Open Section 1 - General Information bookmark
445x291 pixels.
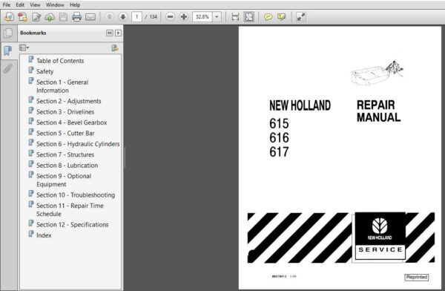coord(62,86)
